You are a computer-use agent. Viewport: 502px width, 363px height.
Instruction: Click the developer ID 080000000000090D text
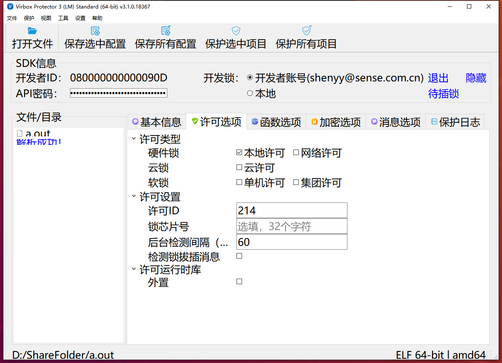tap(119, 78)
